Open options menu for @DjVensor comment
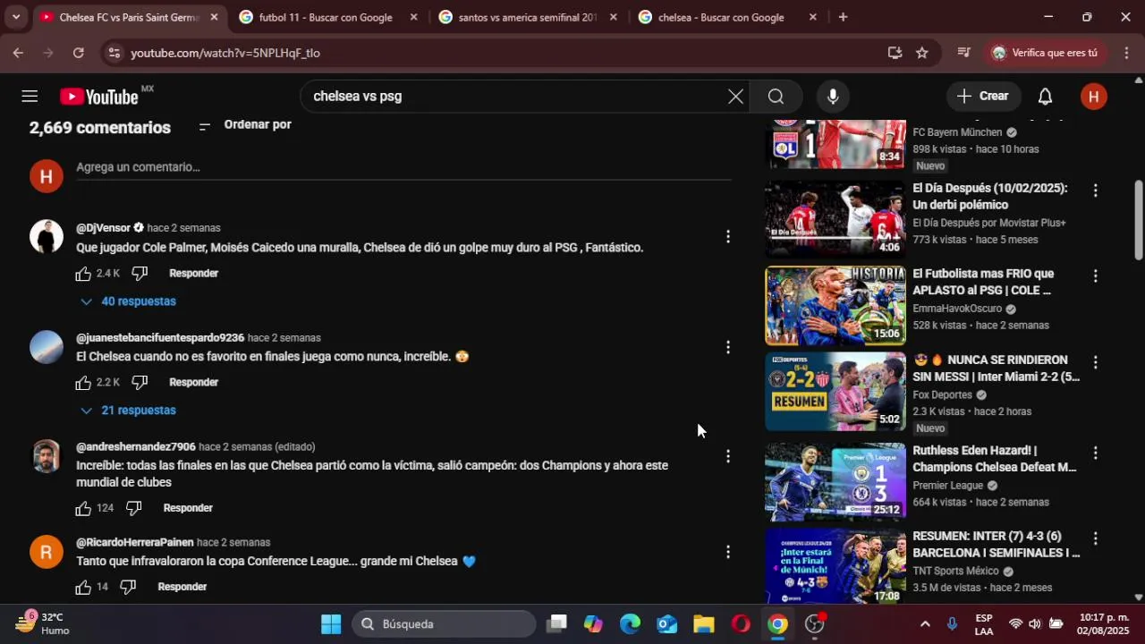The image size is (1145, 644). 728,236
